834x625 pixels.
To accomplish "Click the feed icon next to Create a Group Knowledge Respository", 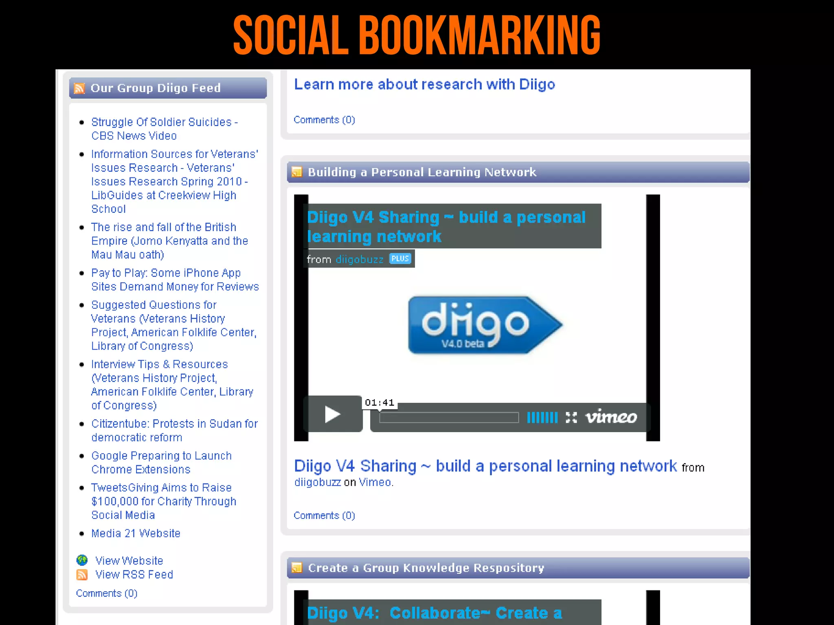I will pos(297,568).
